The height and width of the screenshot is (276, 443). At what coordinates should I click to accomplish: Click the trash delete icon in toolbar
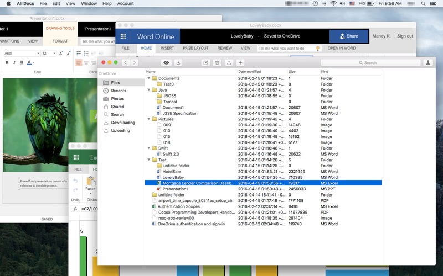217,62
